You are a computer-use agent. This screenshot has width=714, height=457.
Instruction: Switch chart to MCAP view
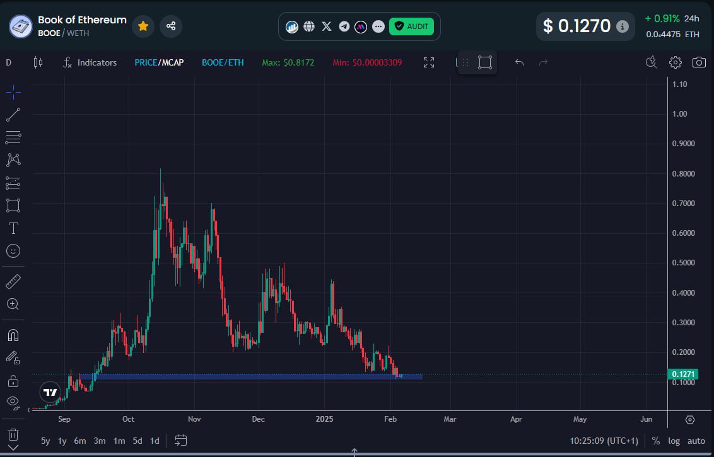click(x=172, y=63)
